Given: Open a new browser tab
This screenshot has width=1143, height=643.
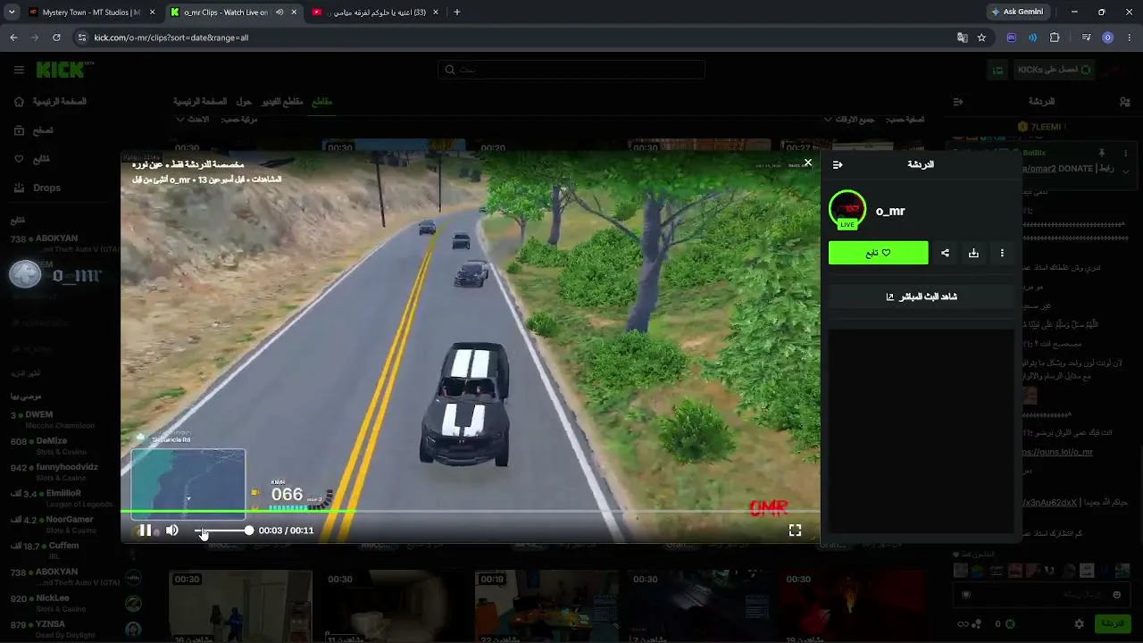Looking at the screenshot, I should [x=457, y=13].
